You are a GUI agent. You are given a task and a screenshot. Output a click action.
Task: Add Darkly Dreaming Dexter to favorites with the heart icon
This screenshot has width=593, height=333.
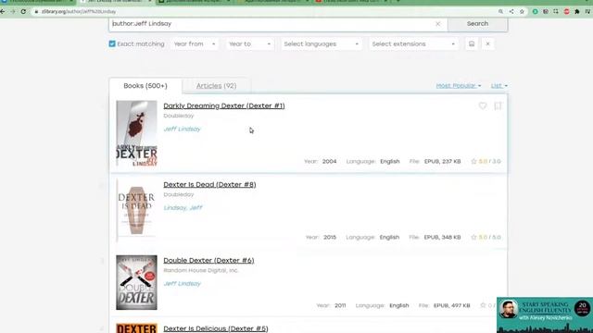[483, 106]
